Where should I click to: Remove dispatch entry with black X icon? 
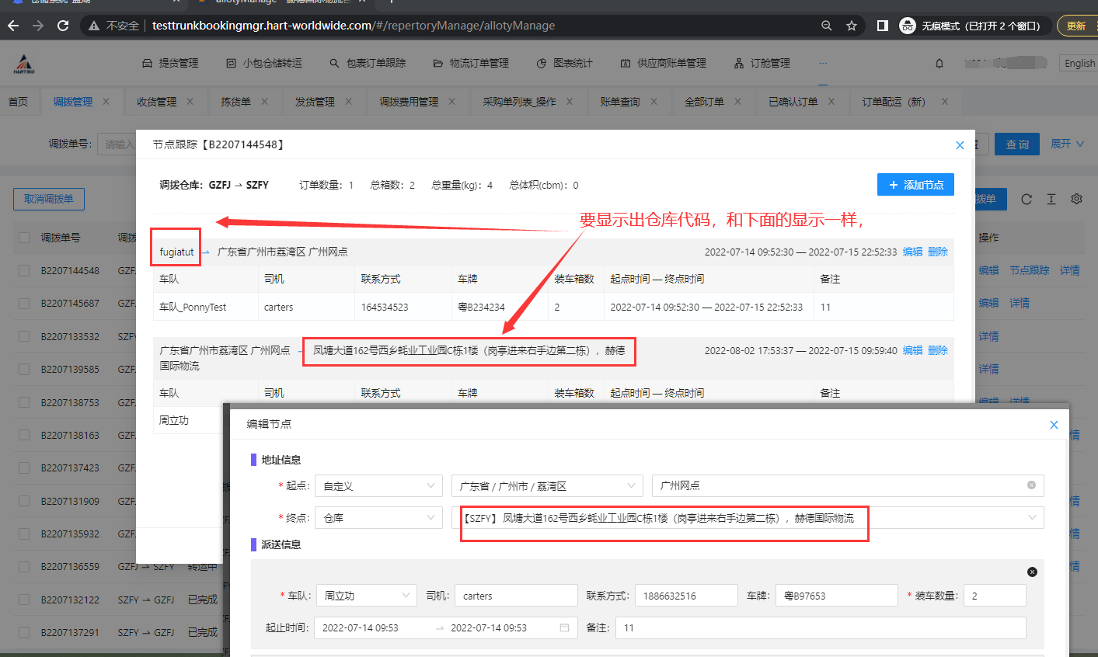coord(1032,572)
